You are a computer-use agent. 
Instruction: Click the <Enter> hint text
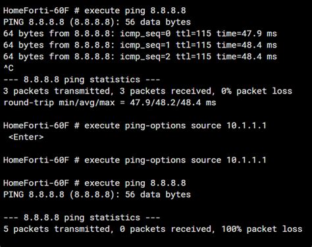[x=26, y=137]
